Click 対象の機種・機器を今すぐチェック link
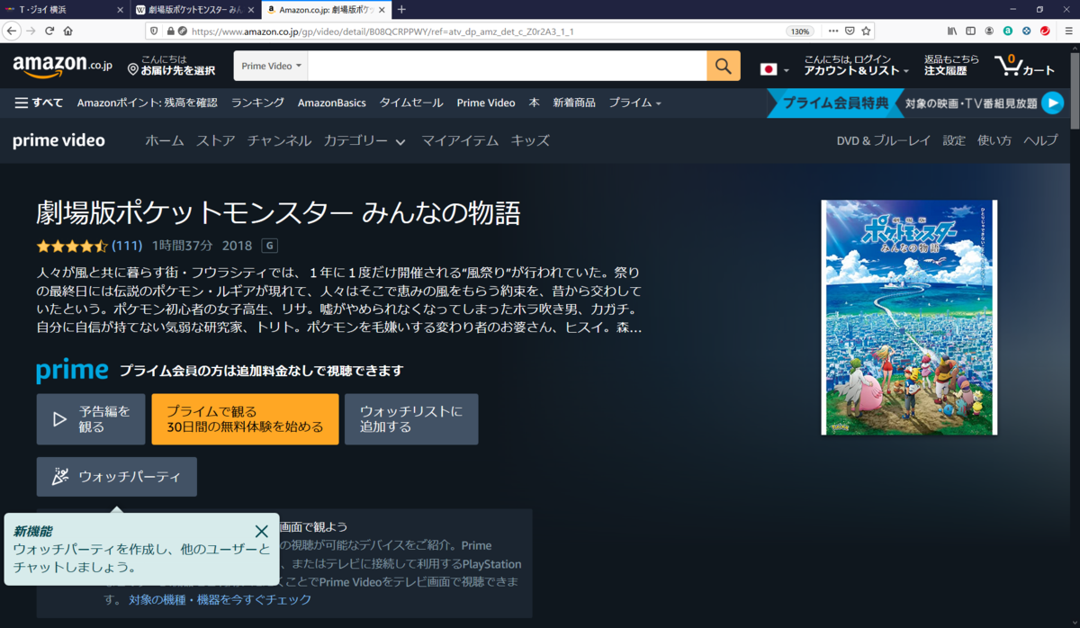 (220, 599)
